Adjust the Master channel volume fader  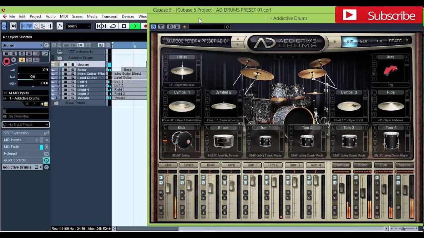pos(405,190)
